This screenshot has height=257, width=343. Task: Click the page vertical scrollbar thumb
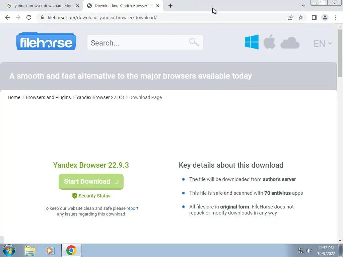340,53
